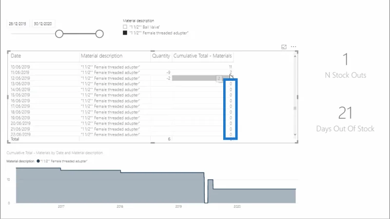Click the Days Out Of Stock card

(x=345, y=119)
